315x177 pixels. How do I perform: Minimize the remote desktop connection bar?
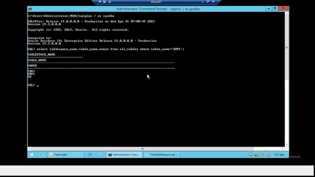point(202,1)
